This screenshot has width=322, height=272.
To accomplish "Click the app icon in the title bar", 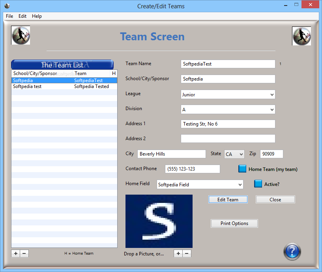I will pyautogui.click(x=7, y=6).
